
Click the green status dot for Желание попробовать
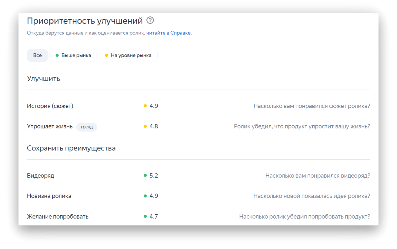coord(145,216)
